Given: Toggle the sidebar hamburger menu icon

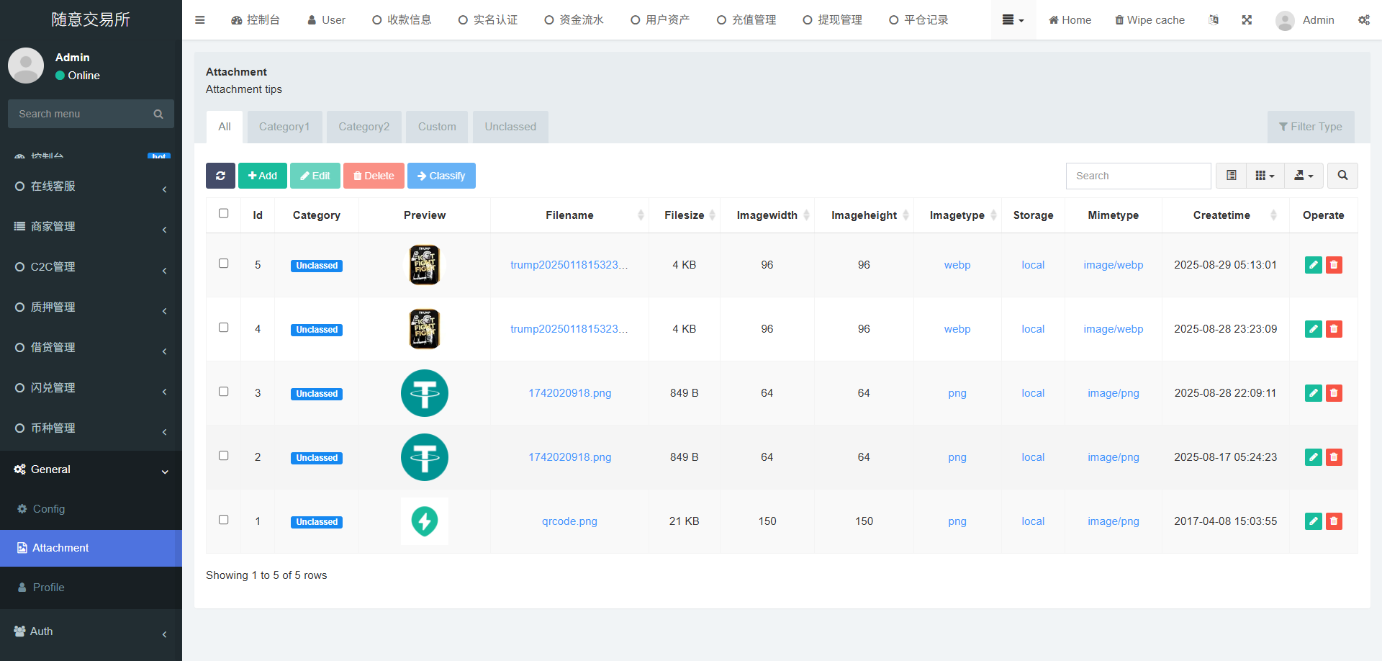Looking at the screenshot, I should coord(200,20).
